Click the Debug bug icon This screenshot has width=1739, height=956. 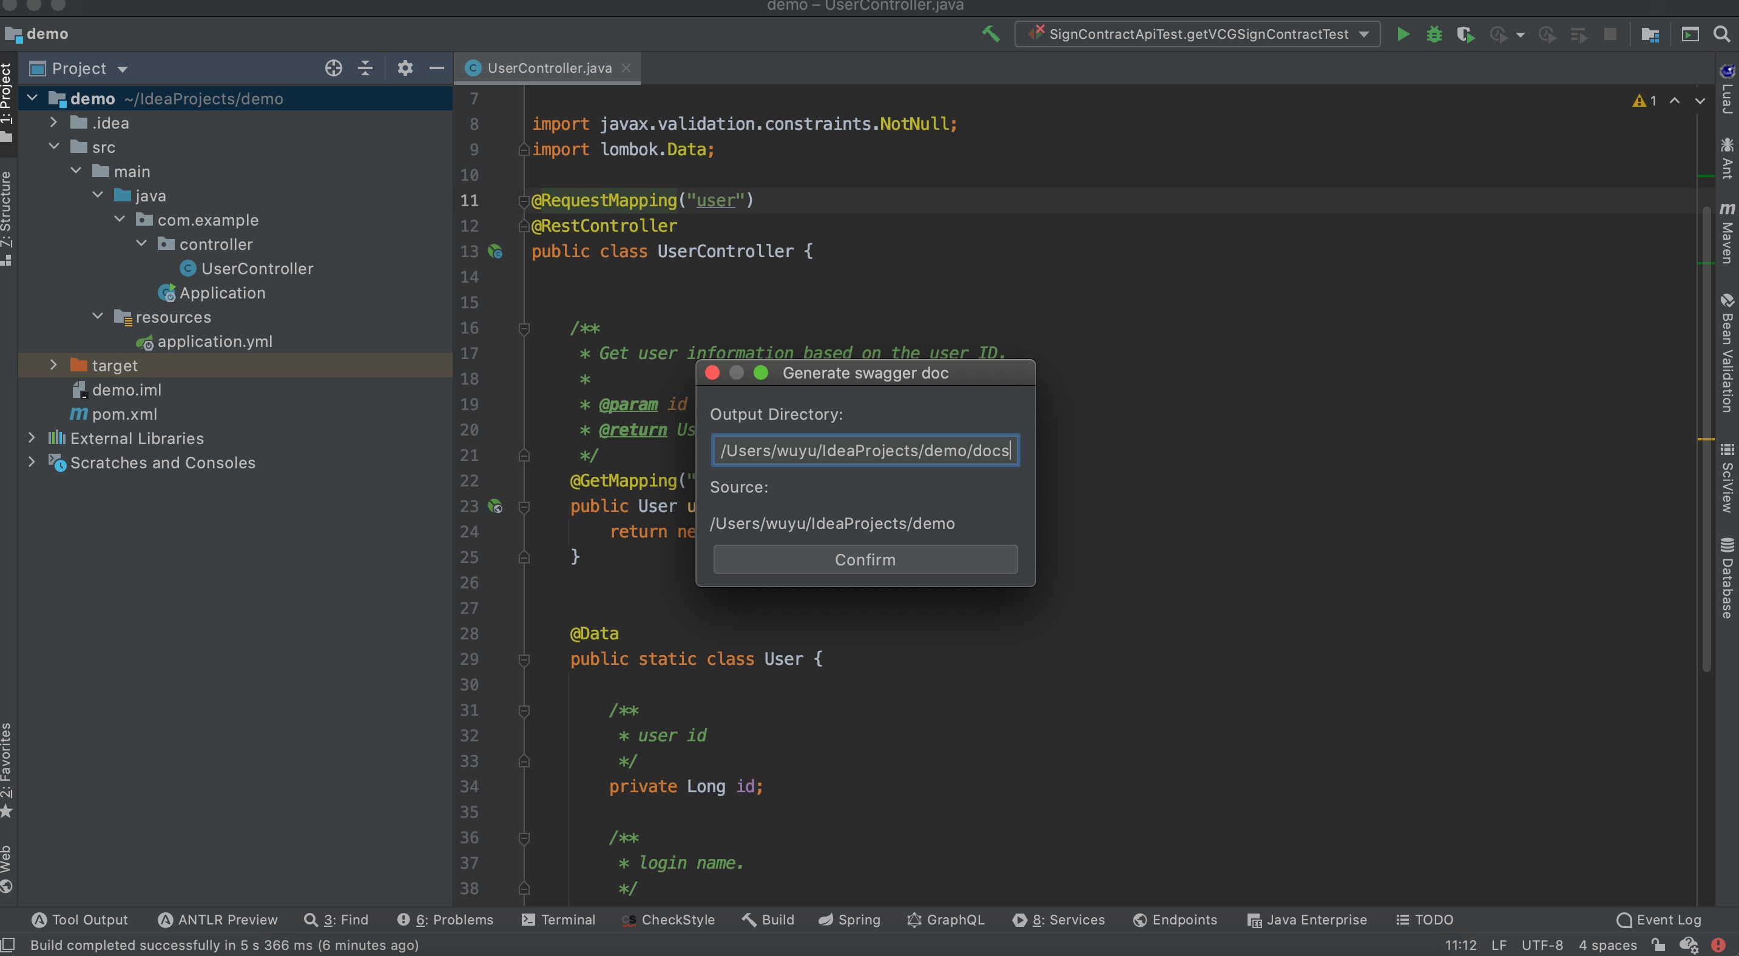tap(1434, 35)
